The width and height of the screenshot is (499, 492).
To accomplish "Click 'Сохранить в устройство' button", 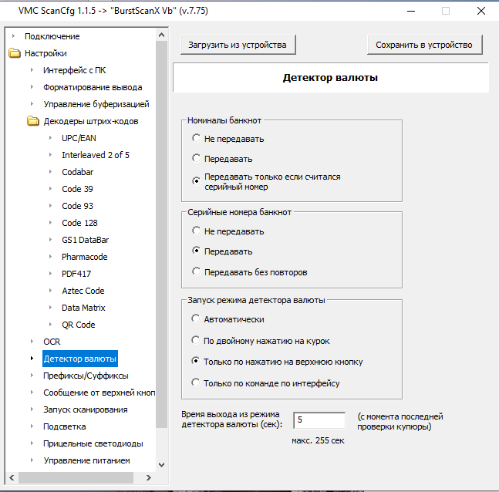I will (x=423, y=45).
